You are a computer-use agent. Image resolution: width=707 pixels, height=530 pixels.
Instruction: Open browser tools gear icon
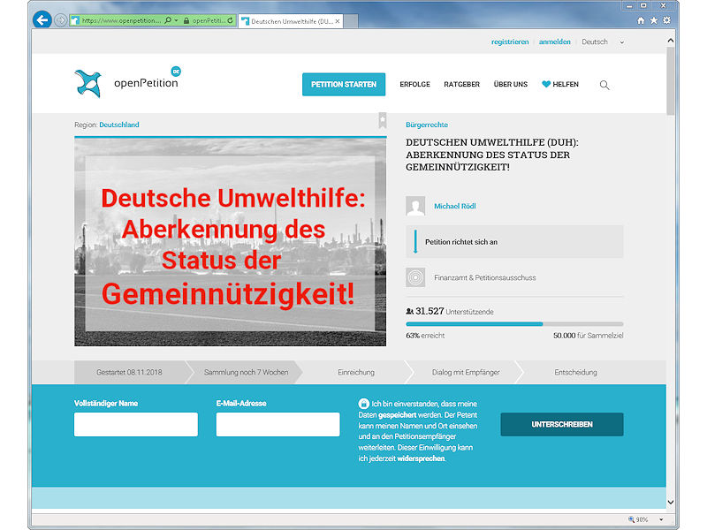(x=666, y=20)
